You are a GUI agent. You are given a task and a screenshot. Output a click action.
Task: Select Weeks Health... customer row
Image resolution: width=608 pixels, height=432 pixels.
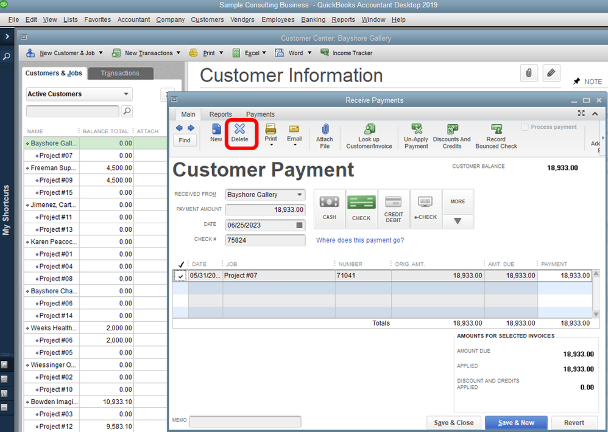pyautogui.click(x=96, y=328)
